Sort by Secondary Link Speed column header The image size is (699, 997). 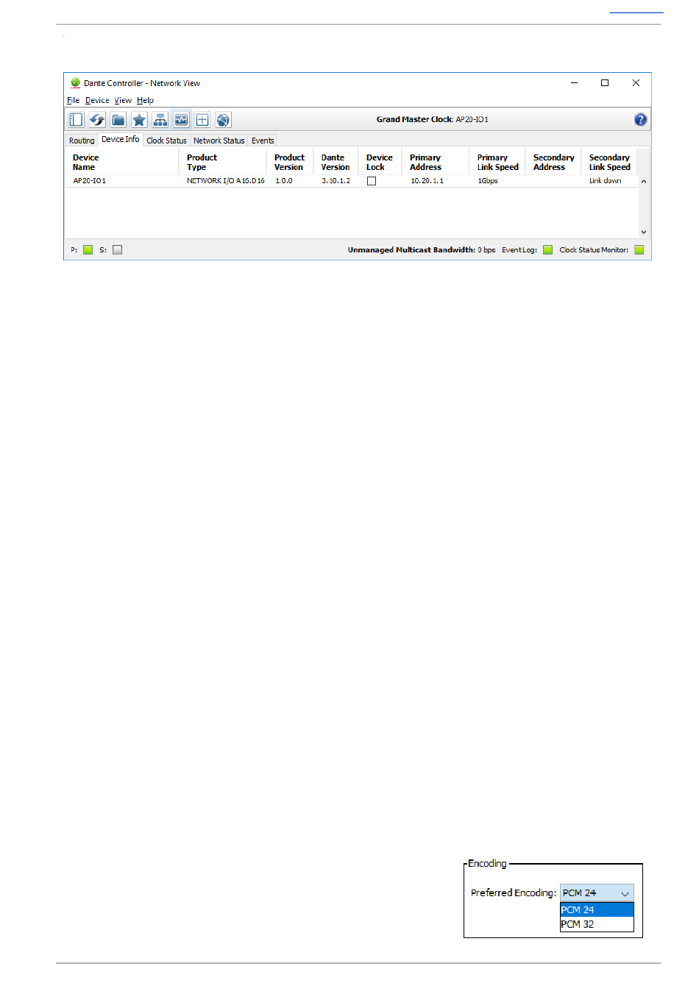point(609,162)
